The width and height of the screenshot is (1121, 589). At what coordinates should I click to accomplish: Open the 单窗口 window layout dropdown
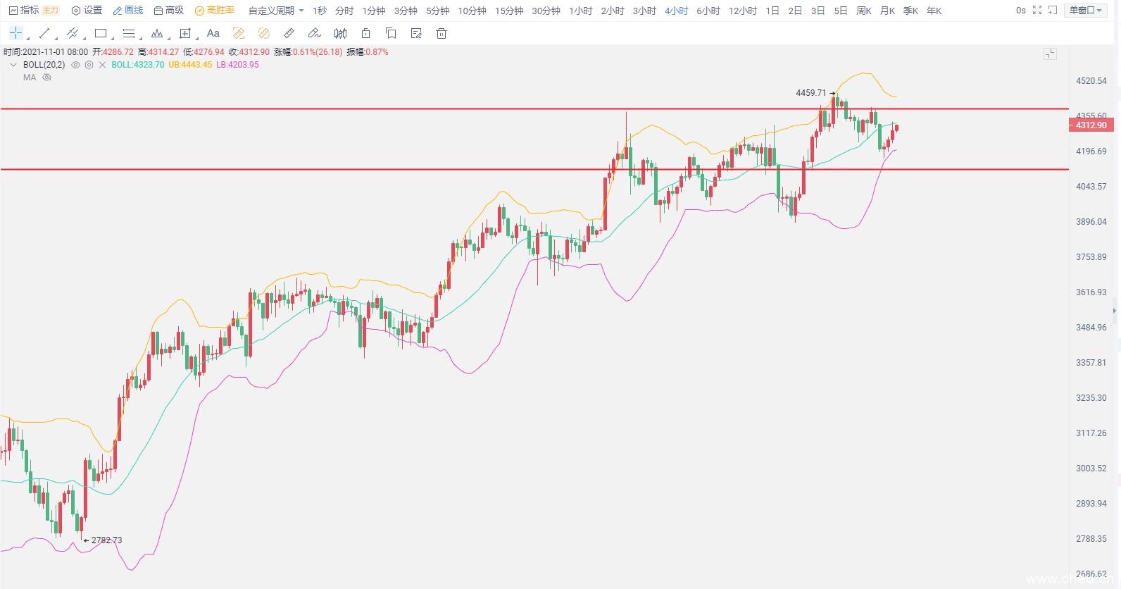[1085, 11]
